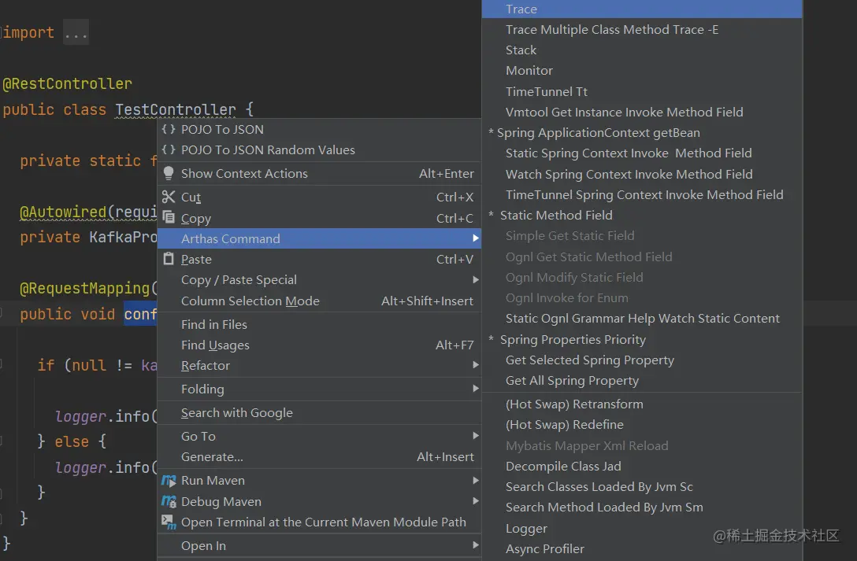The width and height of the screenshot is (857, 561).
Task: Select Static Method Field entry
Action: (642, 215)
